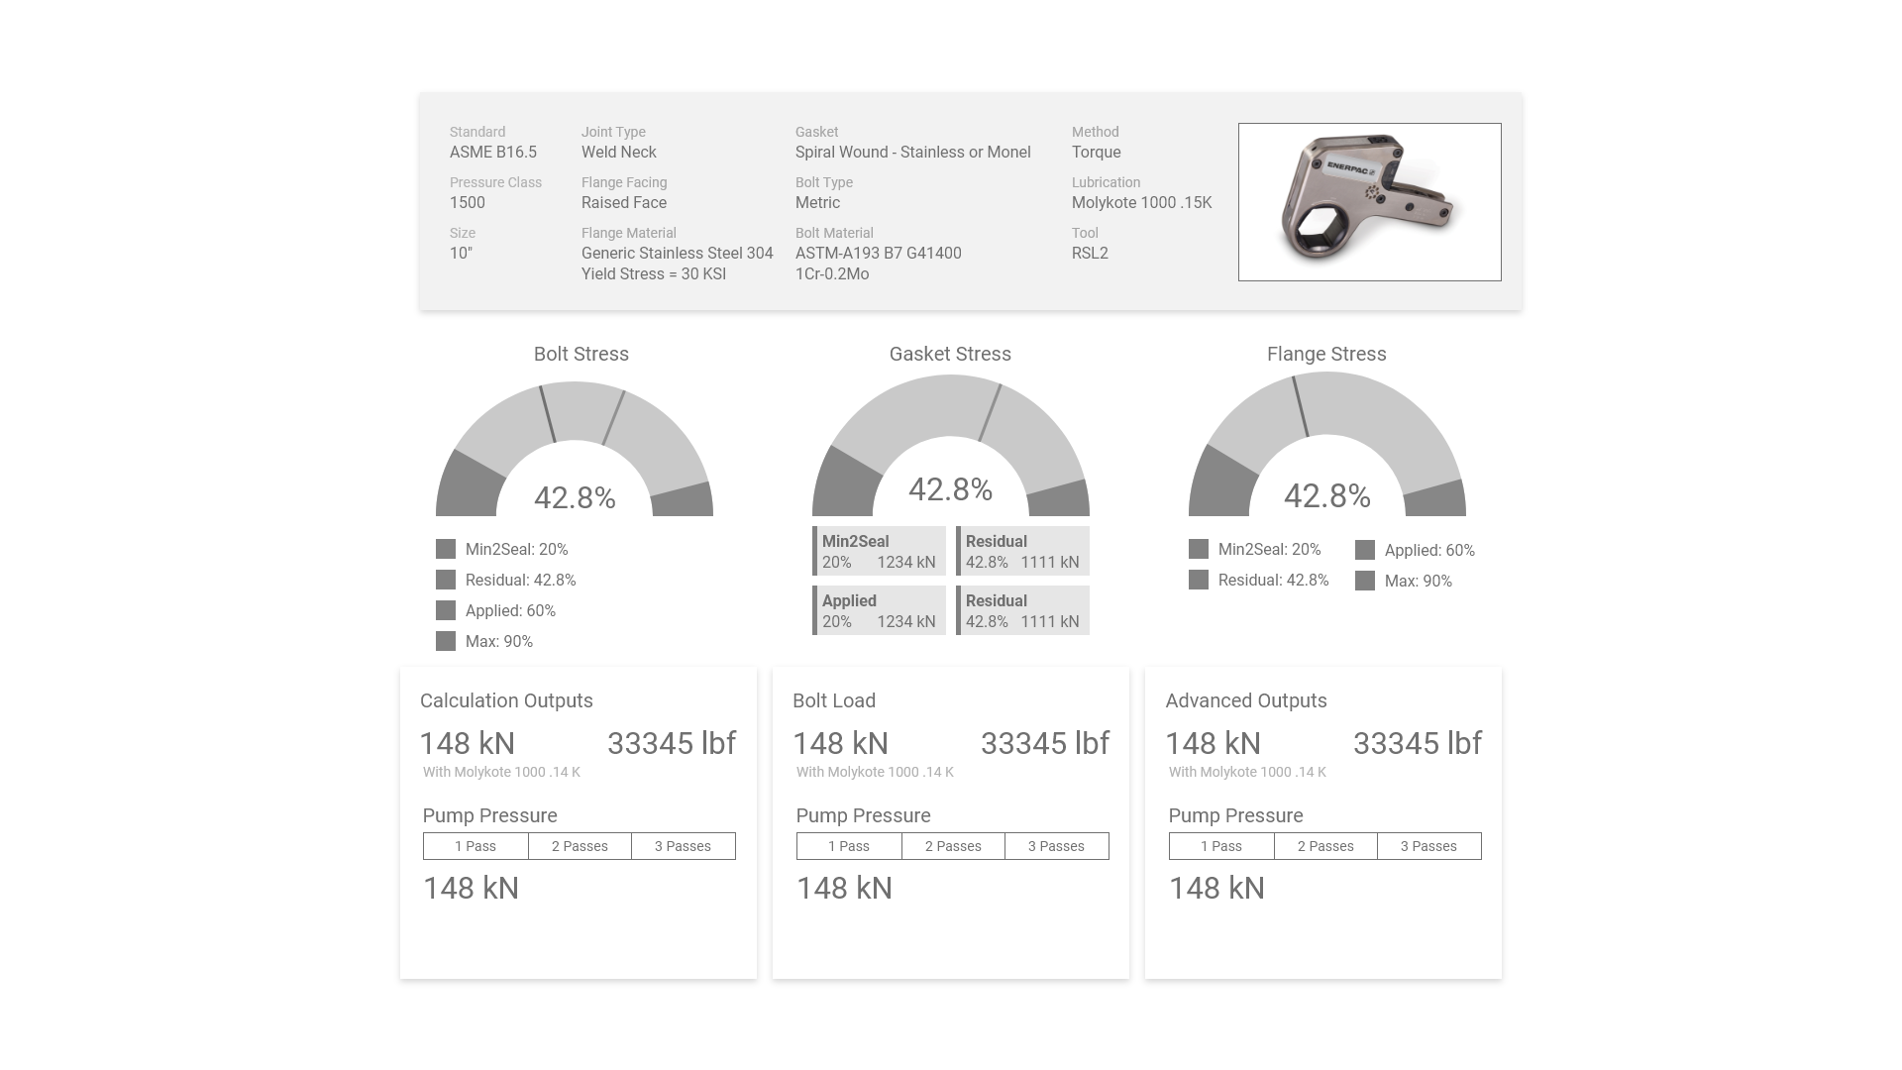Click Flange Stress Max 90% legend swatch

1365,581
